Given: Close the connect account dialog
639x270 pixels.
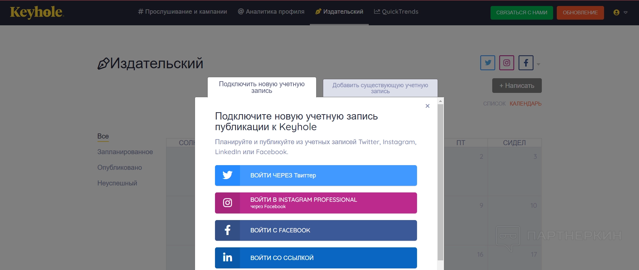Looking at the screenshot, I should 428,106.
